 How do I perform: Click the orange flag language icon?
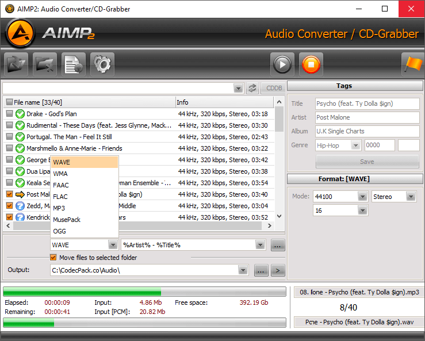coord(413,64)
